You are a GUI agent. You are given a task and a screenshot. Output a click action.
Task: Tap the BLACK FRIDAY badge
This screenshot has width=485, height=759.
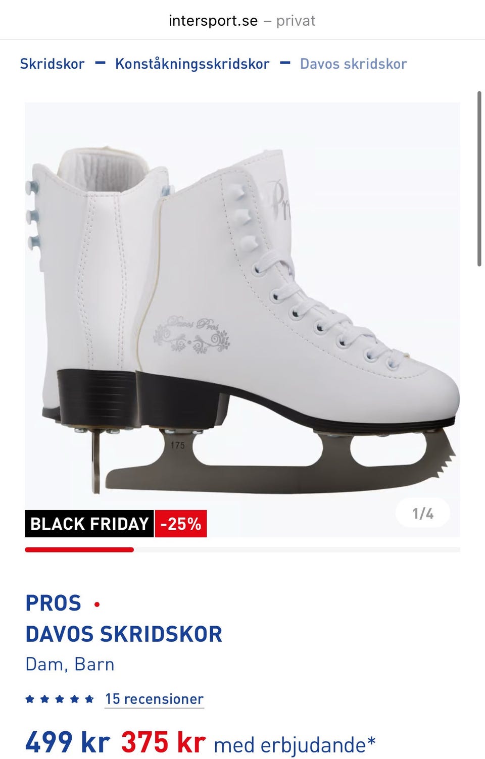(x=89, y=524)
